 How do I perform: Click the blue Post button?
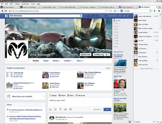coord(107,109)
